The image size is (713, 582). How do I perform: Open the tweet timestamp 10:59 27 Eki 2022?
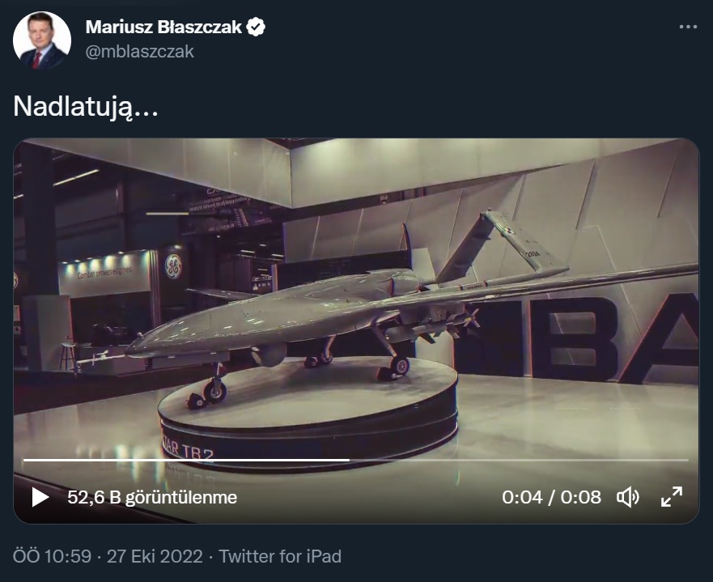tap(108, 556)
